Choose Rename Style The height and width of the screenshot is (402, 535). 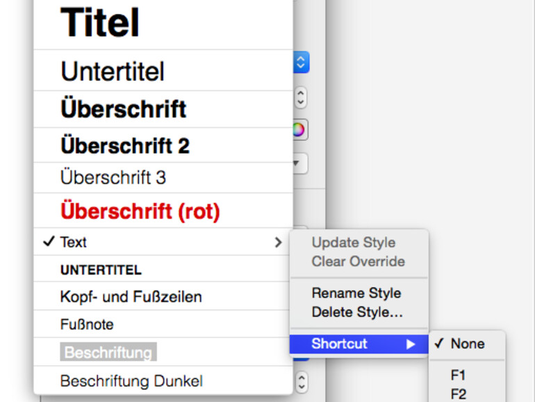(x=356, y=293)
